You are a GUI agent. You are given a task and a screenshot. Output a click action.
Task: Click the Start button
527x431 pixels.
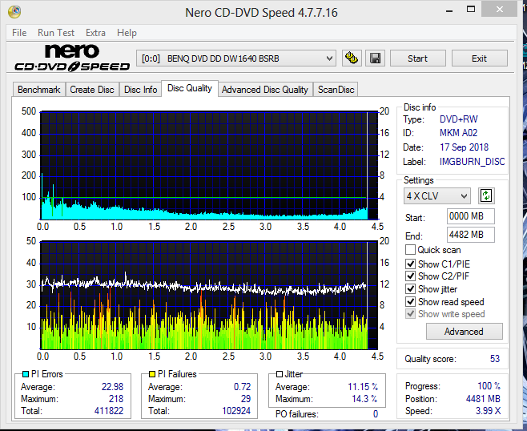click(418, 58)
